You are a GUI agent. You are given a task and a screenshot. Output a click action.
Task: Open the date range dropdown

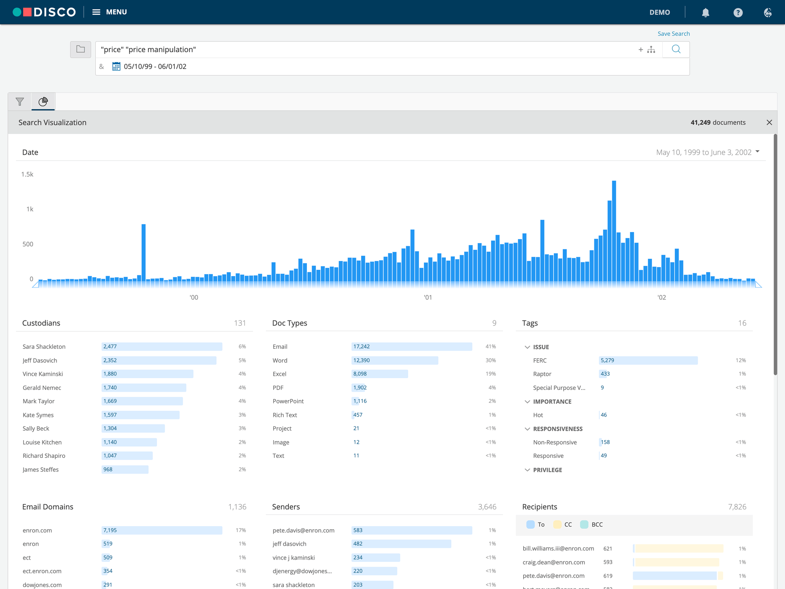tap(758, 152)
